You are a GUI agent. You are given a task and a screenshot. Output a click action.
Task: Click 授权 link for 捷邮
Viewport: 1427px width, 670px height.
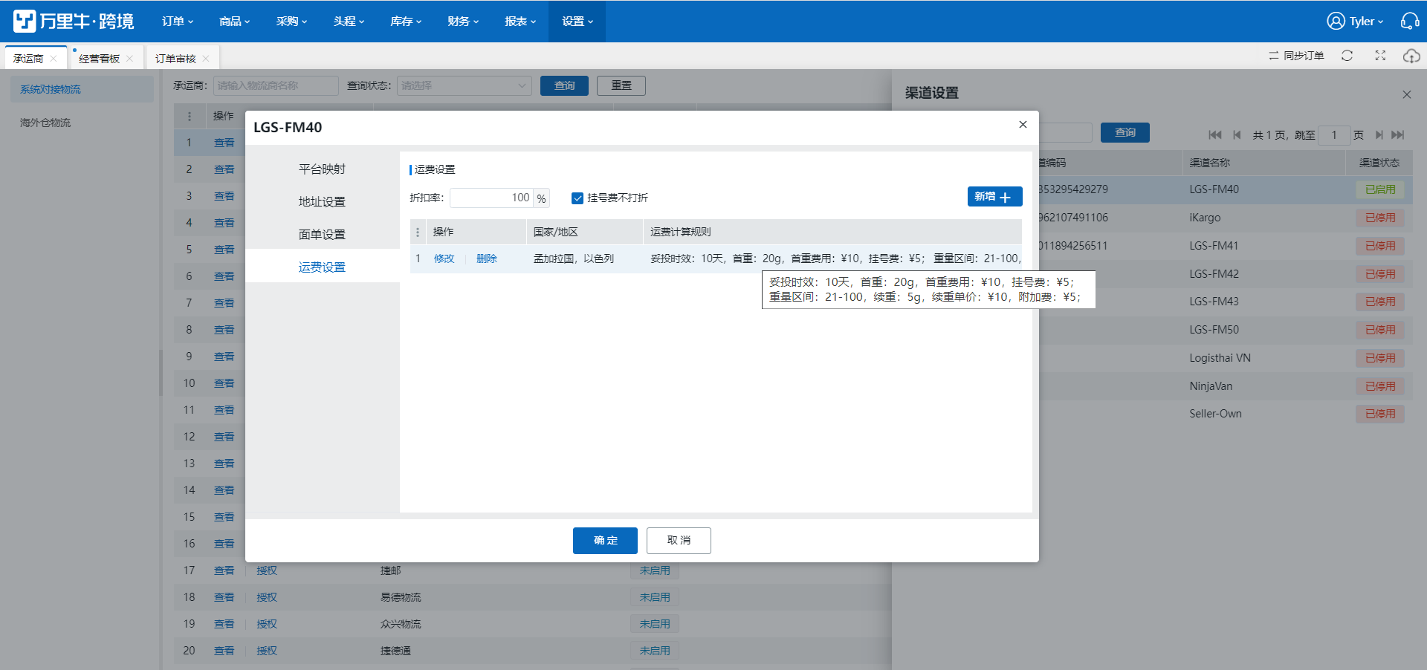[266, 570]
